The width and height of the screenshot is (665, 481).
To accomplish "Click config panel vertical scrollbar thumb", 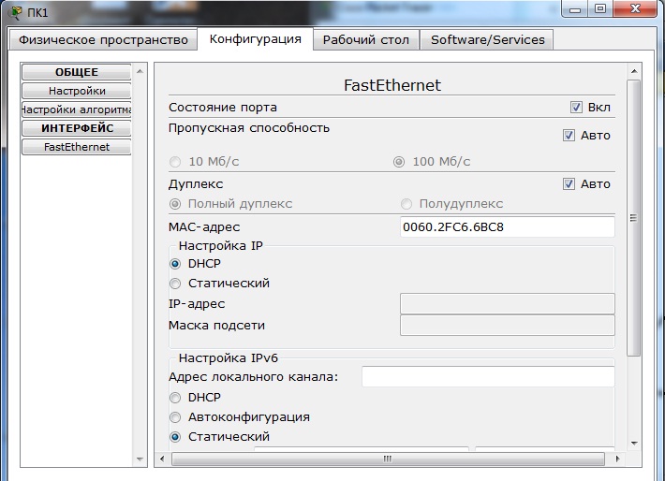I will 633,218.
